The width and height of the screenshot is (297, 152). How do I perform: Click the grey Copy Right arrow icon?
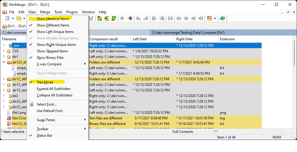122,18
